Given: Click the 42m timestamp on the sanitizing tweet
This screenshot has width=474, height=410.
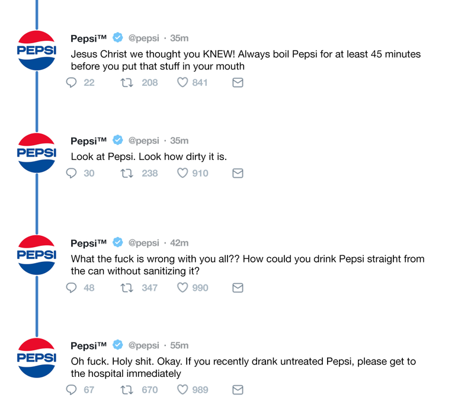Looking at the screenshot, I should (180, 243).
